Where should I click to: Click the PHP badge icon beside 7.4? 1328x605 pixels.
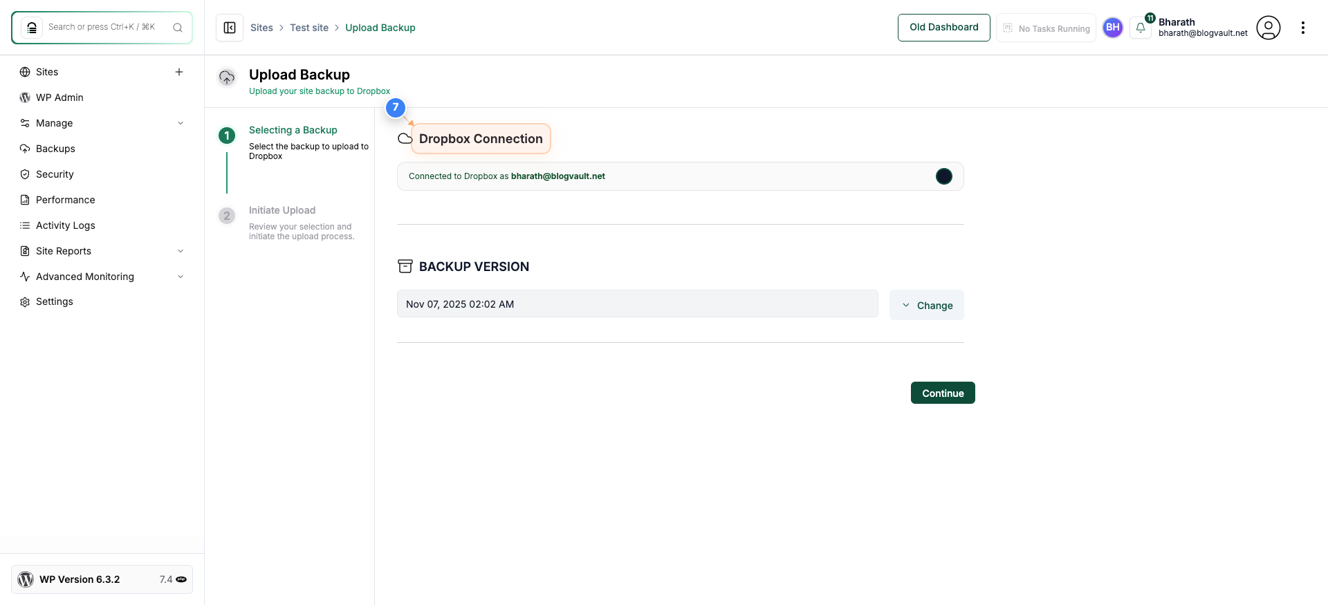(x=181, y=579)
